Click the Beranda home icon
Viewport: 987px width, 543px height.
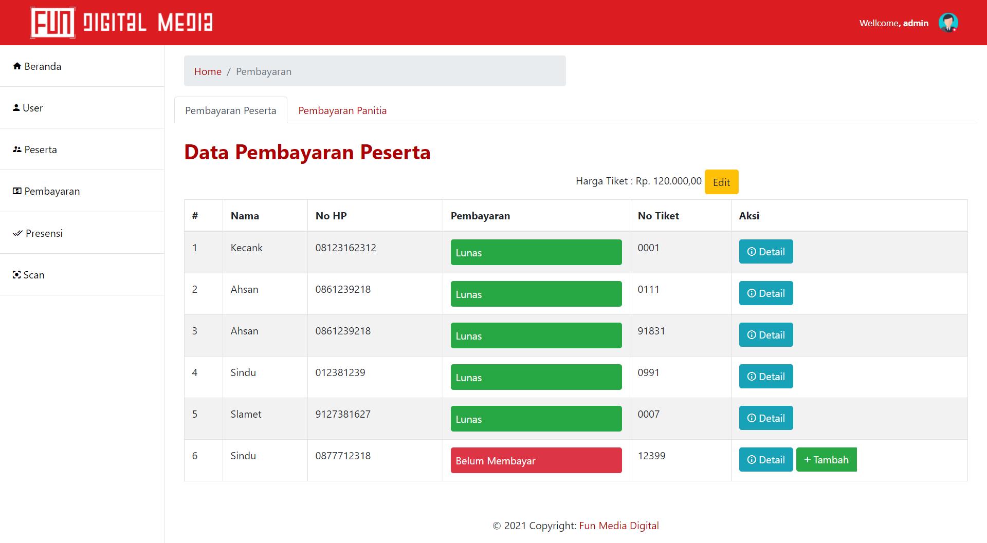pyautogui.click(x=17, y=66)
